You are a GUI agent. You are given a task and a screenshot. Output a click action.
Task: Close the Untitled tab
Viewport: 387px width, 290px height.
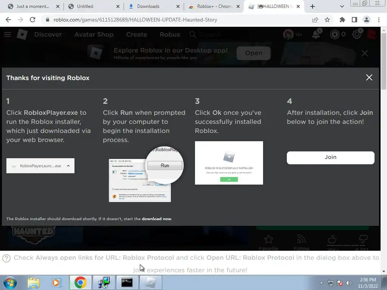(x=118, y=6)
